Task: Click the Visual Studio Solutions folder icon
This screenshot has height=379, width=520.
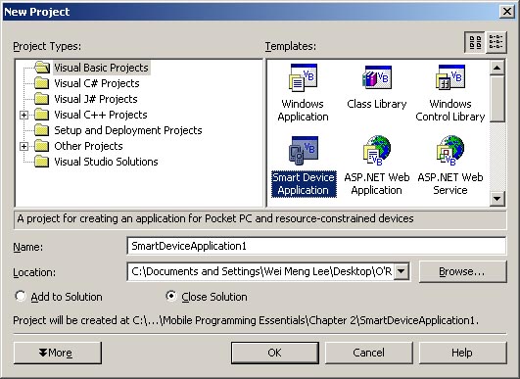Action: tap(42, 162)
